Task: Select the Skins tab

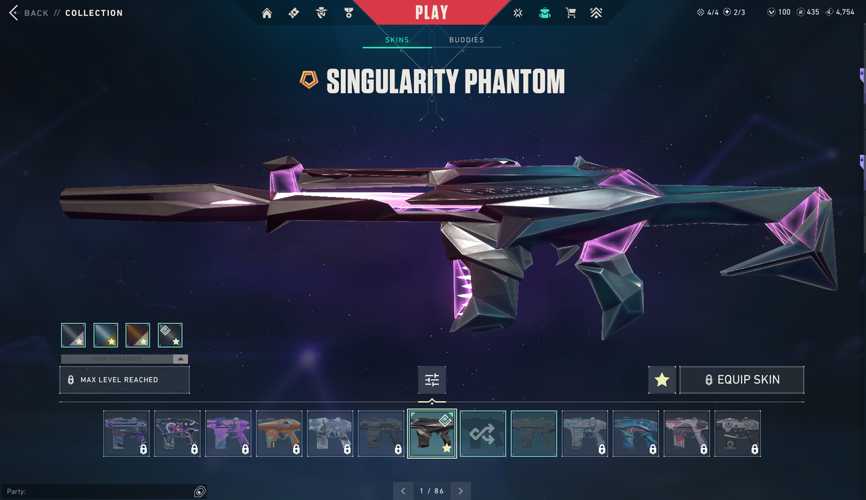Action: [x=397, y=40]
